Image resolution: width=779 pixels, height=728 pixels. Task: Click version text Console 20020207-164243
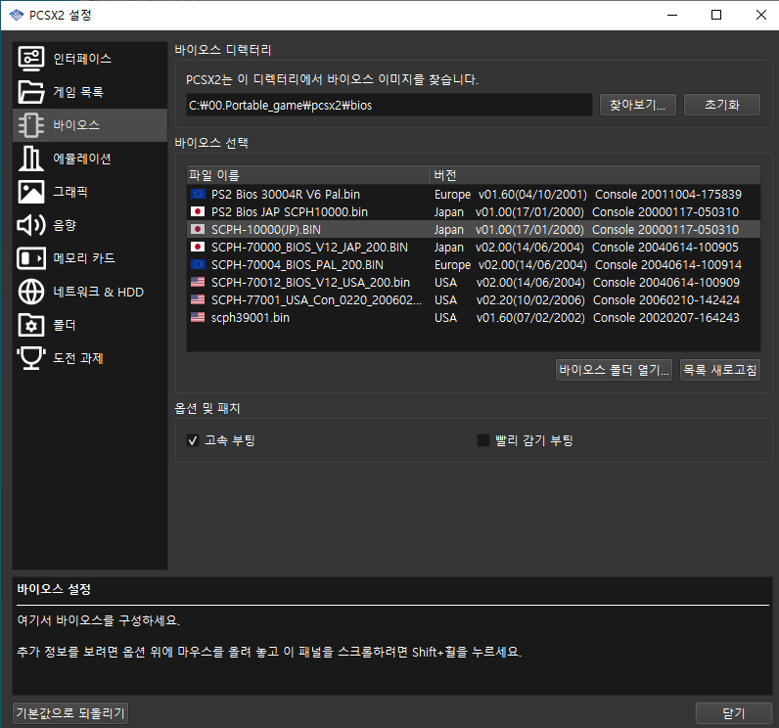pos(666,317)
